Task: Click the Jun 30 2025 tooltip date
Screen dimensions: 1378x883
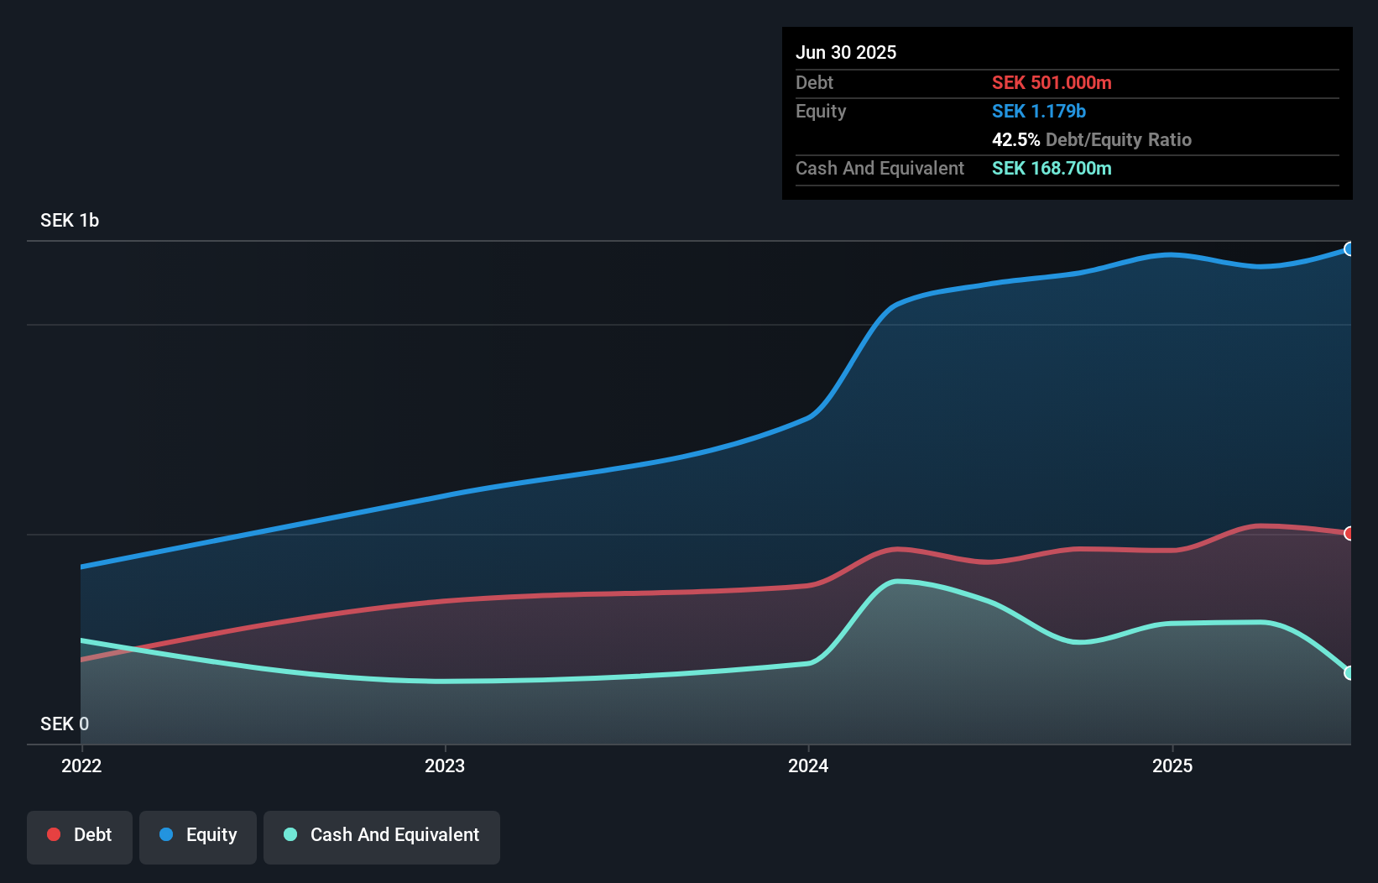Action: (846, 52)
